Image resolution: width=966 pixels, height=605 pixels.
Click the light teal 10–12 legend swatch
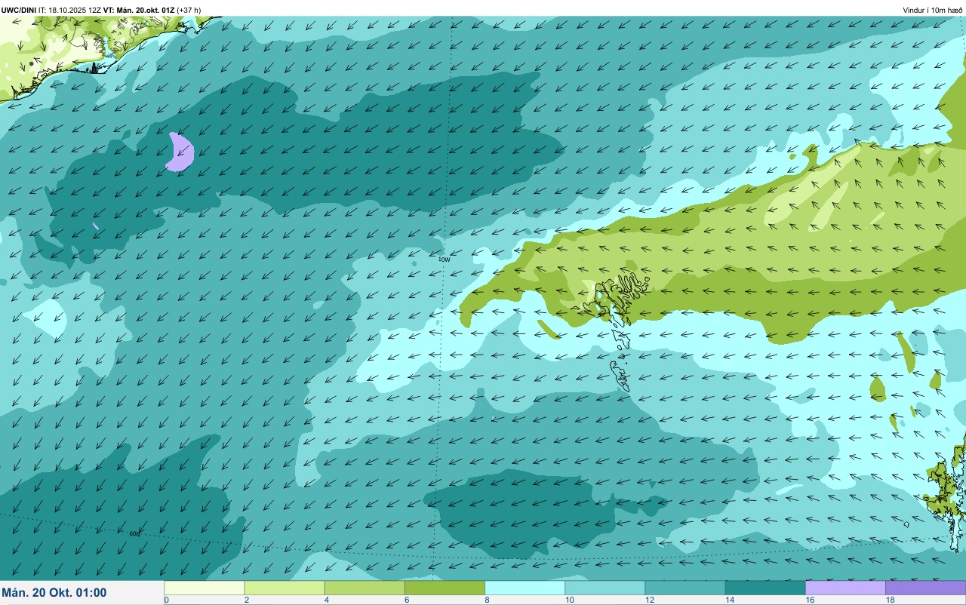point(605,588)
